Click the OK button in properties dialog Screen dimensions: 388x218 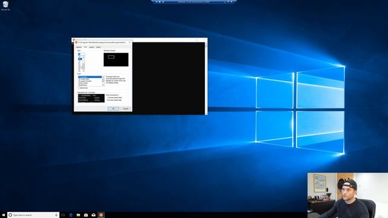113,109
